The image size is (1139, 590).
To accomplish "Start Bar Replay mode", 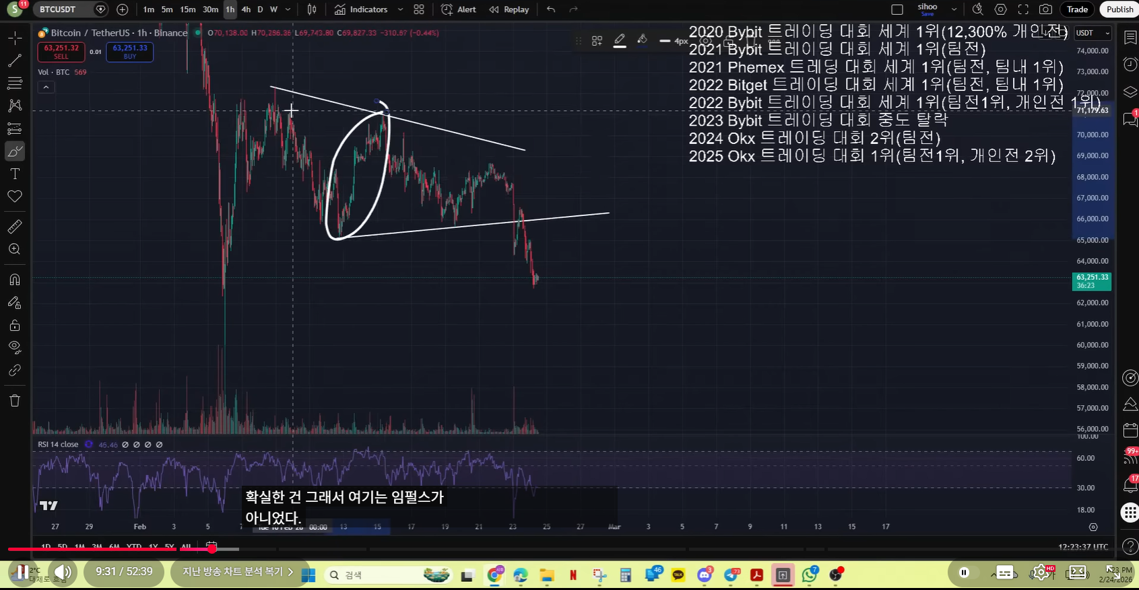I will coord(509,9).
